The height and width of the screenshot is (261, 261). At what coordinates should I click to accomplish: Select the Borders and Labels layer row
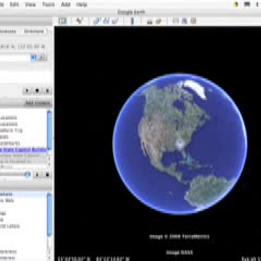tap(10, 226)
